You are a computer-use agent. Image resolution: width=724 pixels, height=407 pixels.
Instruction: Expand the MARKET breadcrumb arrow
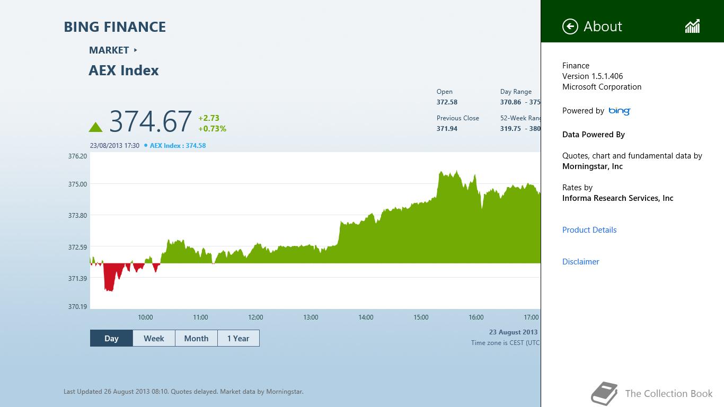click(136, 50)
